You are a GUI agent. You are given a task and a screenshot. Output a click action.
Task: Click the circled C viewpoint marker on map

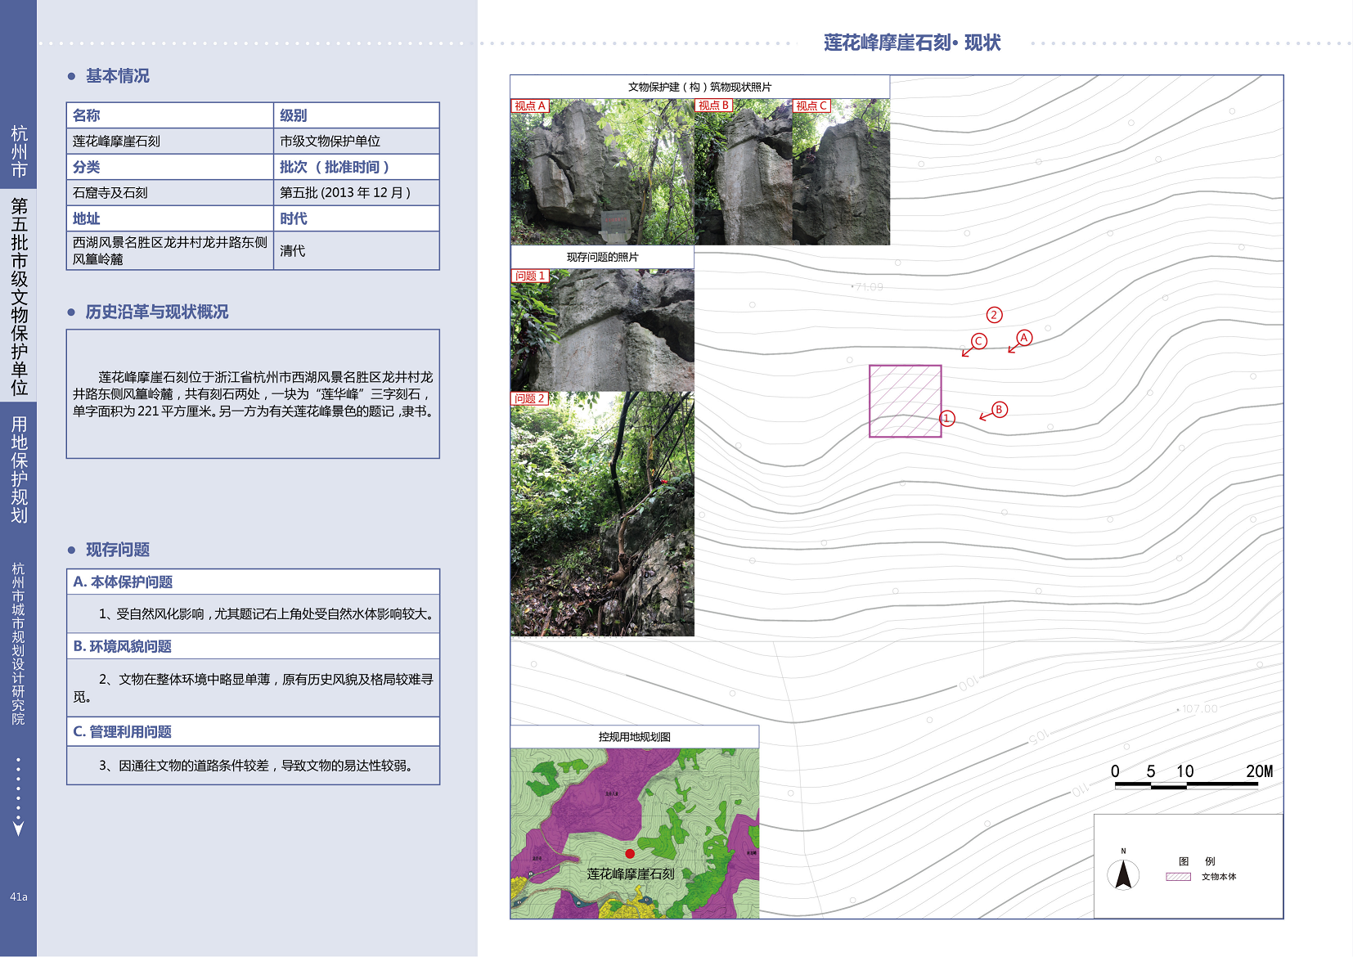click(979, 341)
